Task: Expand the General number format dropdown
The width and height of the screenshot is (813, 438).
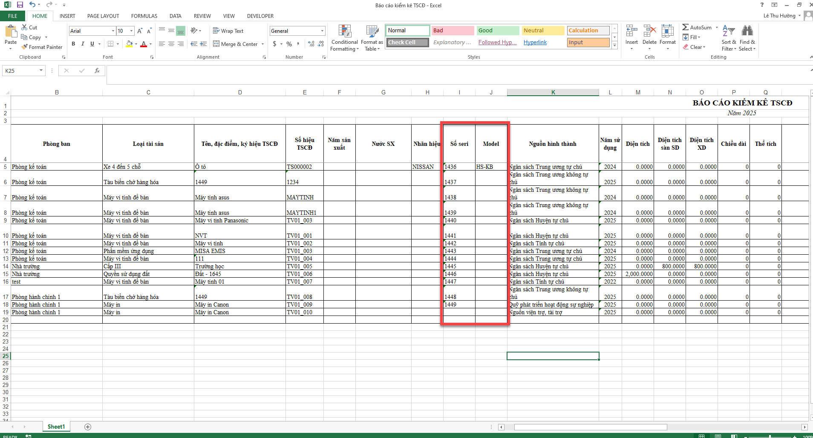Action: click(x=322, y=31)
